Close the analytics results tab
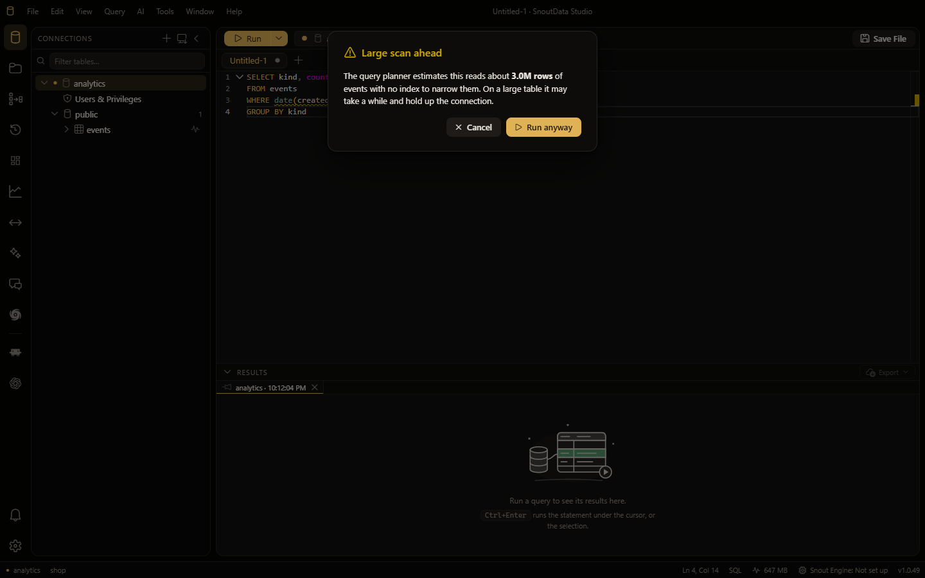The width and height of the screenshot is (925, 578). pyautogui.click(x=315, y=387)
